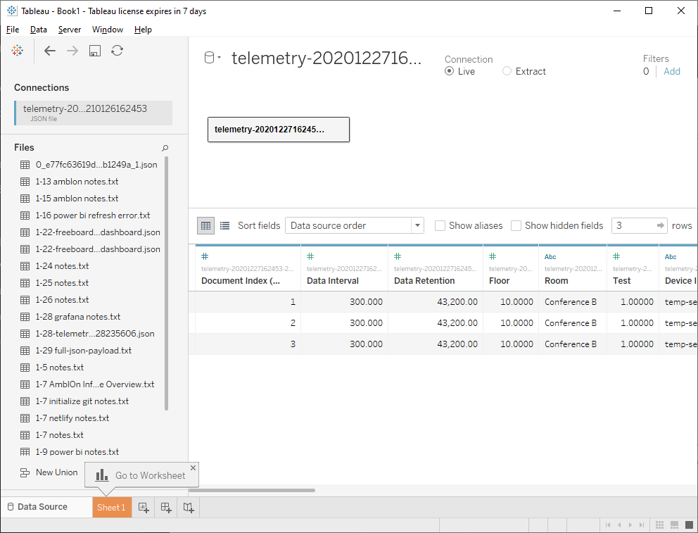The width and height of the screenshot is (698, 533).
Task: Switch to the metadata list view
Action: point(224,226)
